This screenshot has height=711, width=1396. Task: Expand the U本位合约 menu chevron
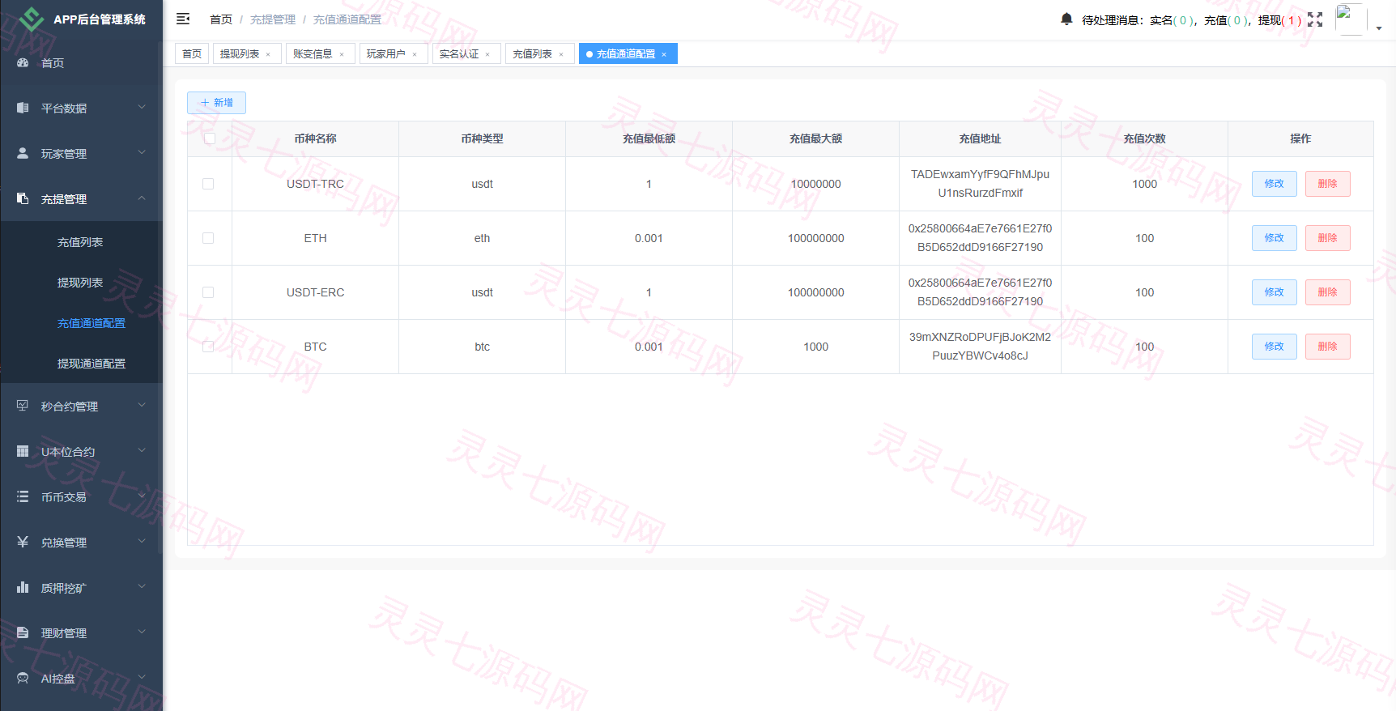pyautogui.click(x=142, y=450)
